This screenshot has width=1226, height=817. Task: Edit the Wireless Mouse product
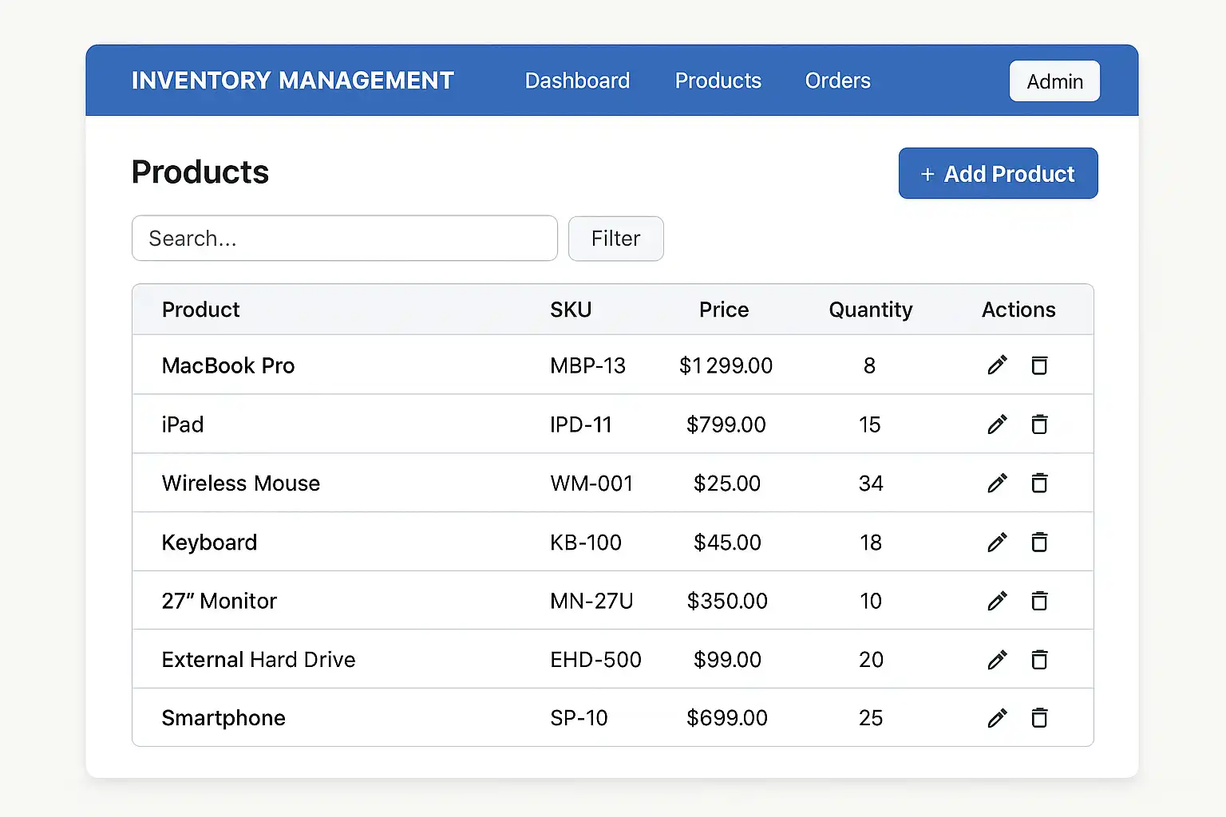pyautogui.click(x=997, y=483)
